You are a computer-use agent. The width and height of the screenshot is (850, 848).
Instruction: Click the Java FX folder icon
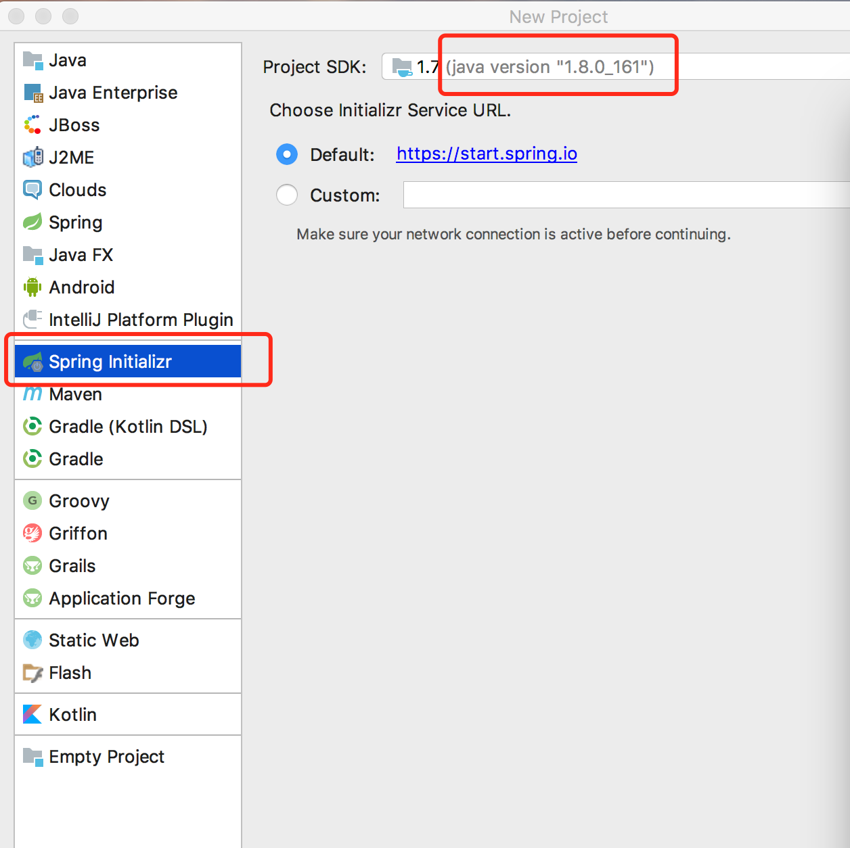click(x=32, y=255)
